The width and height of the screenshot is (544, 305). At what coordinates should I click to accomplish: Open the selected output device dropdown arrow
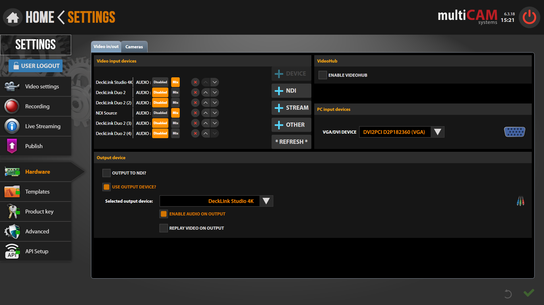point(266,201)
